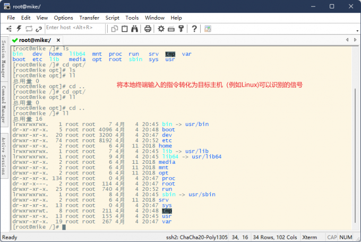Click the 34 Rows, 102 Cols status entry
Screen dimensions: 361x242
275,237
